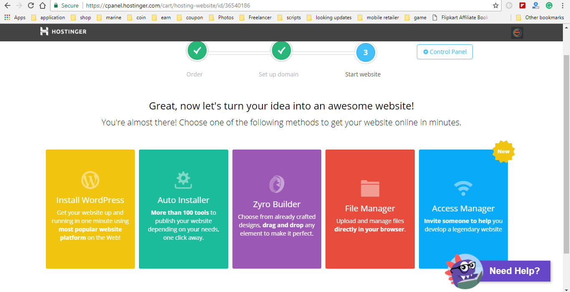The width and height of the screenshot is (570, 292).
Task: Click the Zyro Builder logo icon
Action: [x=277, y=184]
